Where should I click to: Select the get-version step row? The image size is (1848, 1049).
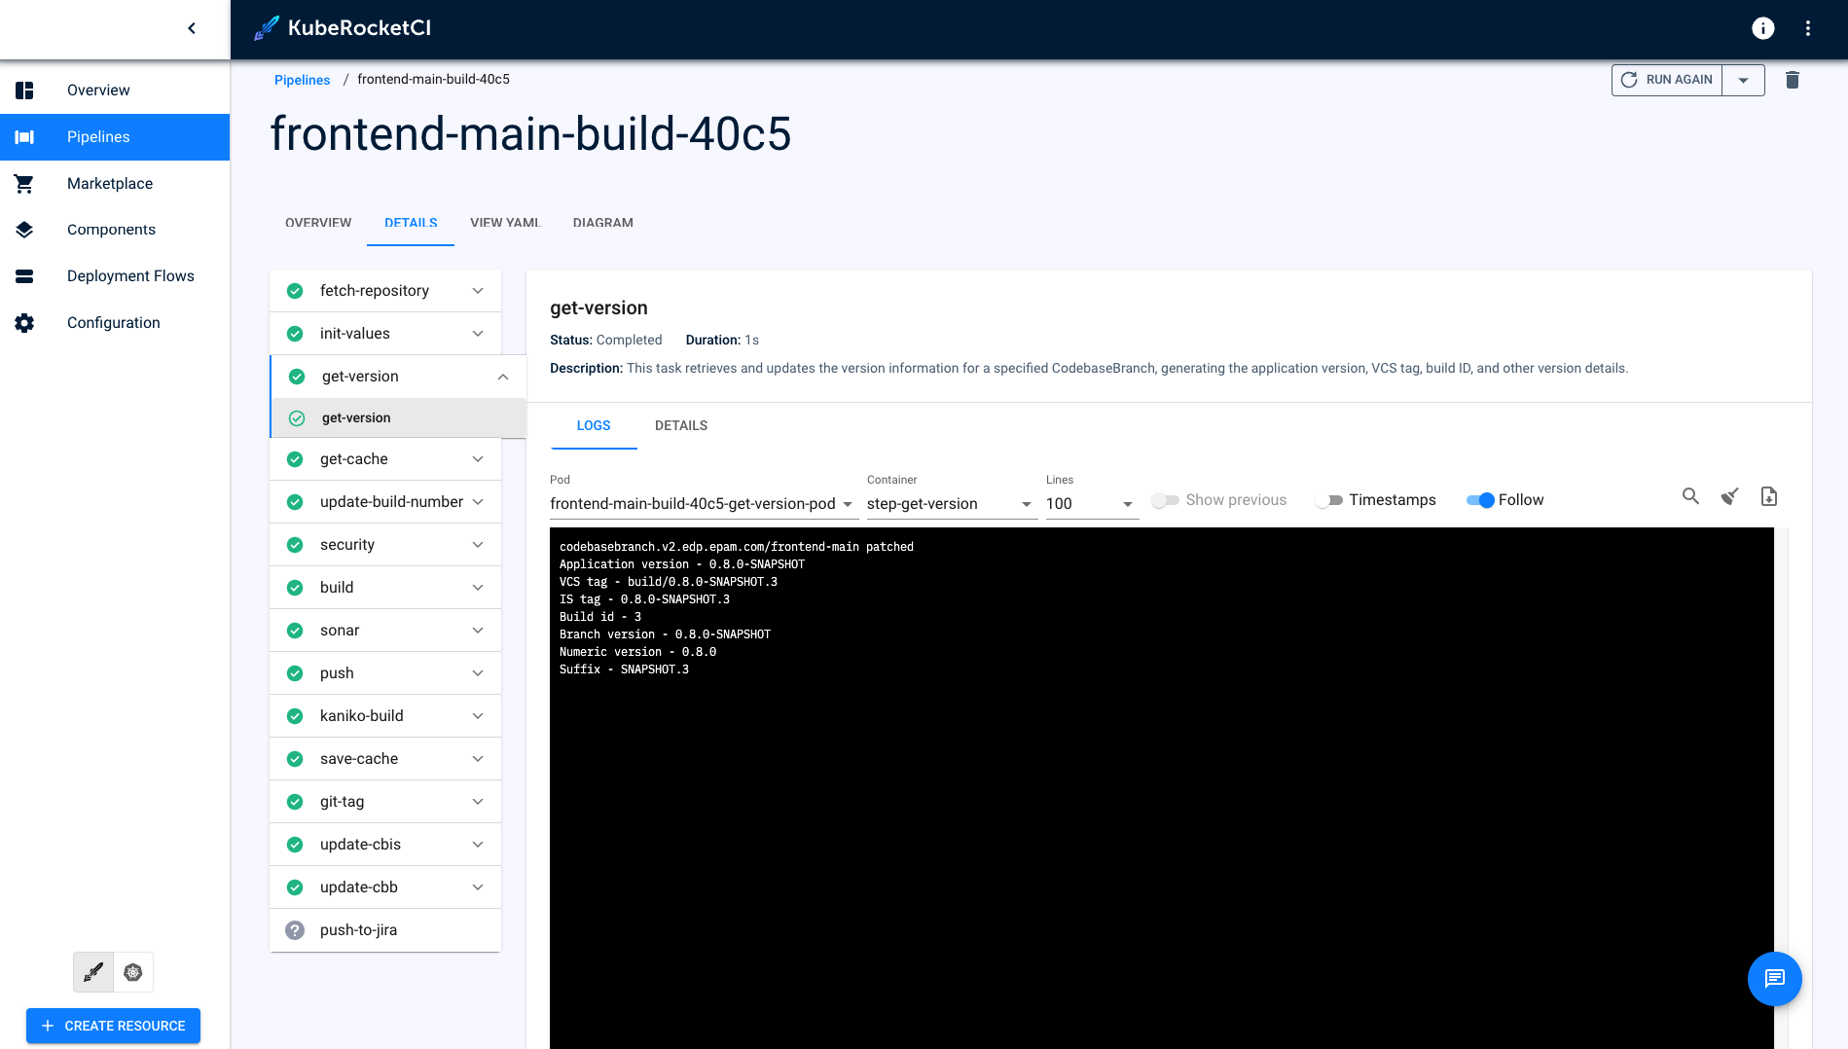coord(398,418)
